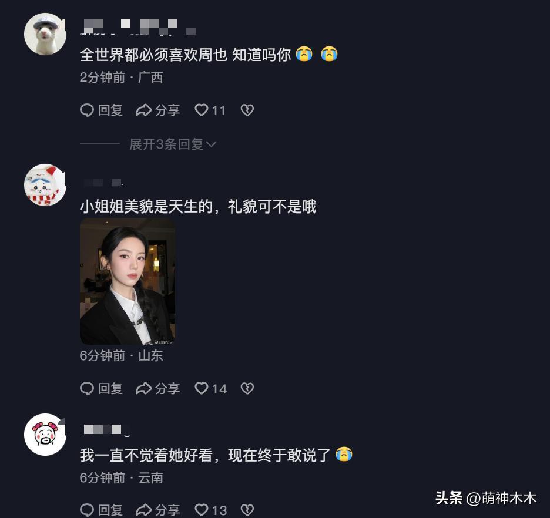
Task: Click the comment text 全世界都必须喜欢周也
Action: pyautogui.click(x=153, y=55)
